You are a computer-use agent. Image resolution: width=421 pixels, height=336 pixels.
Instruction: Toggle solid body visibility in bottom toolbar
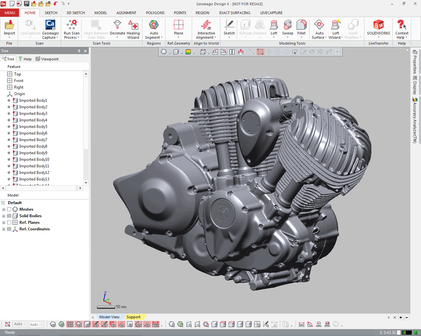[87, 325]
